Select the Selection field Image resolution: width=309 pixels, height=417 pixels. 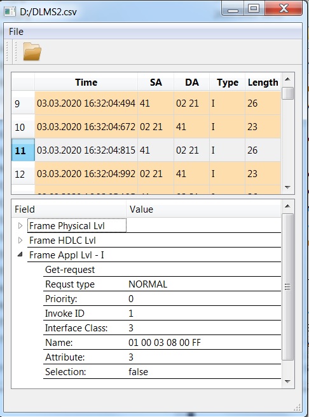[x=65, y=372]
